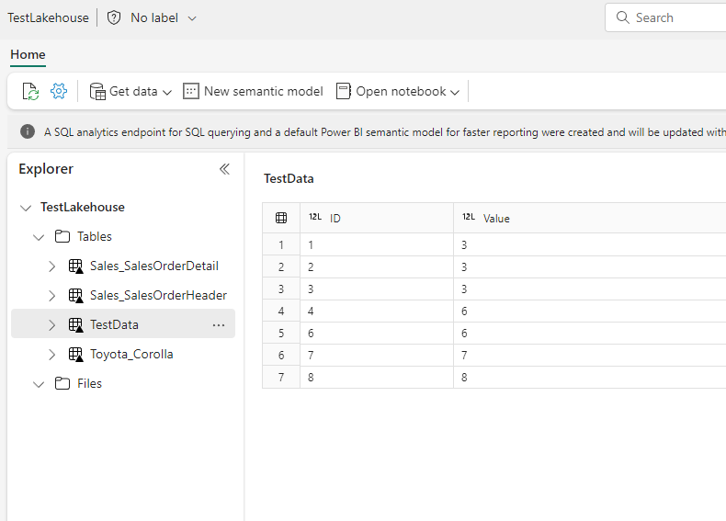This screenshot has height=521, width=726.
Task: Open the No label dropdown arrow
Action: (x=192, y=18)
